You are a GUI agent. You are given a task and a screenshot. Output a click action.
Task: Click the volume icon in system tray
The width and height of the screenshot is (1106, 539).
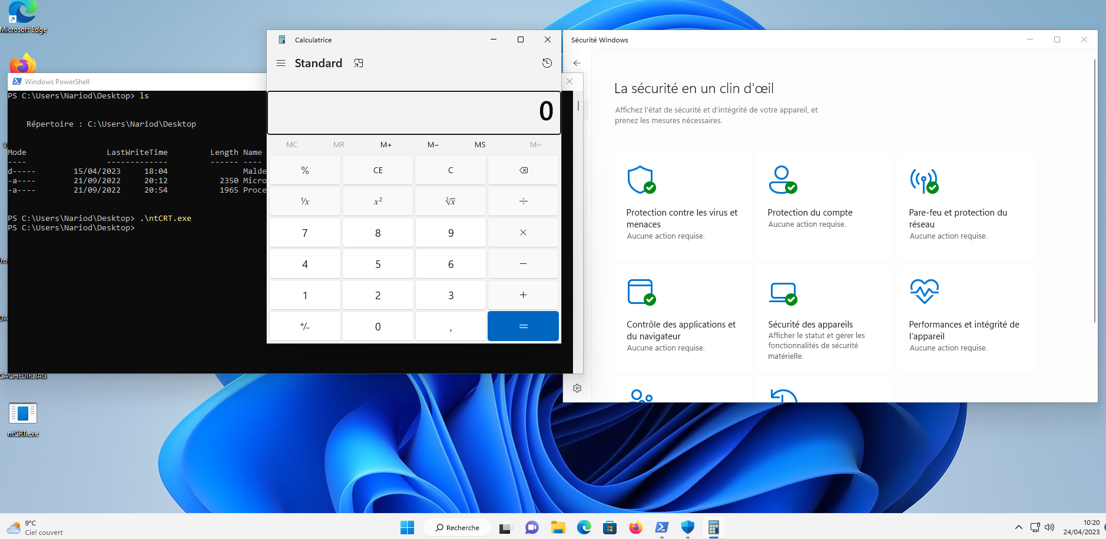(1049, 527)
